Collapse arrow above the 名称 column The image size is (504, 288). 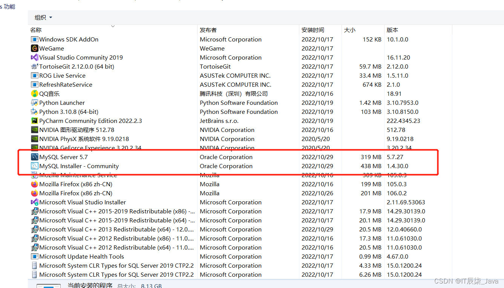coord(113,26)
